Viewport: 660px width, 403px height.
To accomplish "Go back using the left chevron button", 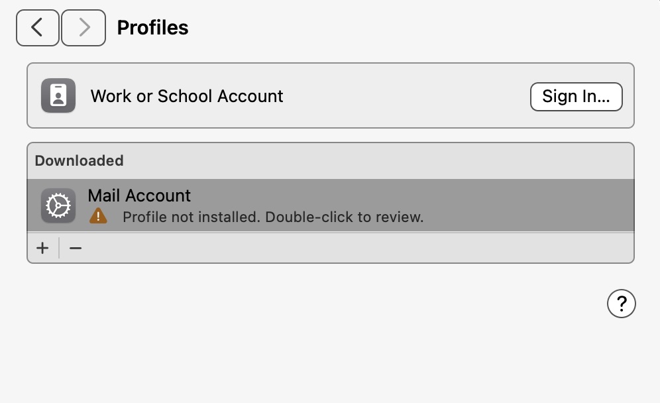I will (x=38, y=28).
